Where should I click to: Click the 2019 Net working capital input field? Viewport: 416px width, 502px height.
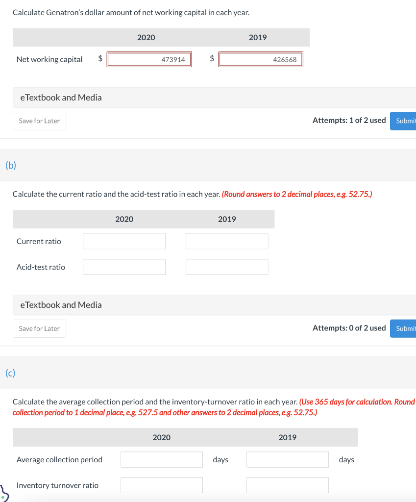pos(261,59)
